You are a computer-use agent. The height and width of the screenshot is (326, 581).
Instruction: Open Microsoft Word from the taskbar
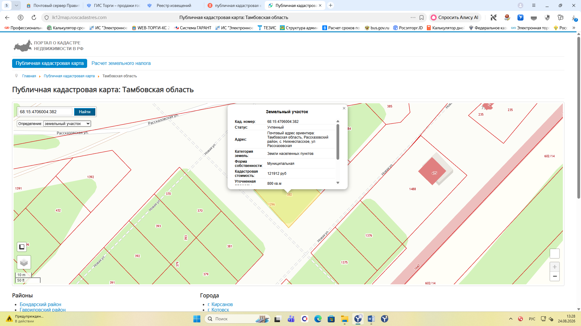tap(371, 319)
